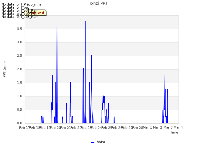Click the 3.5 y-axis tick label
Image resolution: width=197 pixels, height=148 pixels.
click(x=19, y=29)
